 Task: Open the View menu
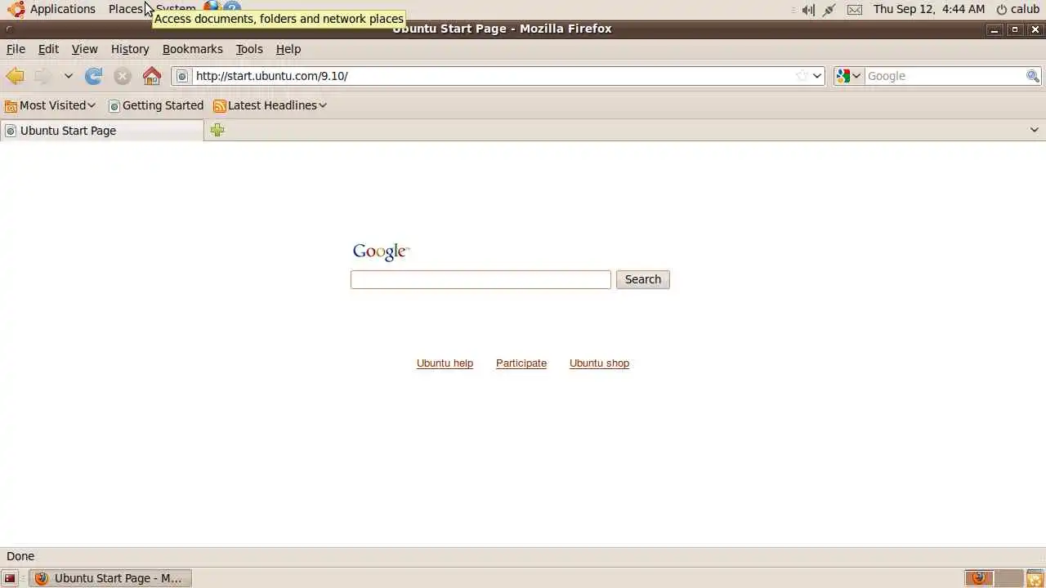[x=84, y=49]
